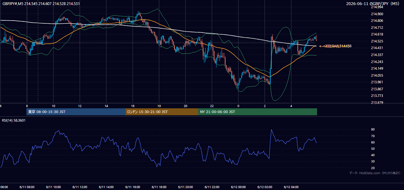Click price axis label 214.337

pos(376,55)
